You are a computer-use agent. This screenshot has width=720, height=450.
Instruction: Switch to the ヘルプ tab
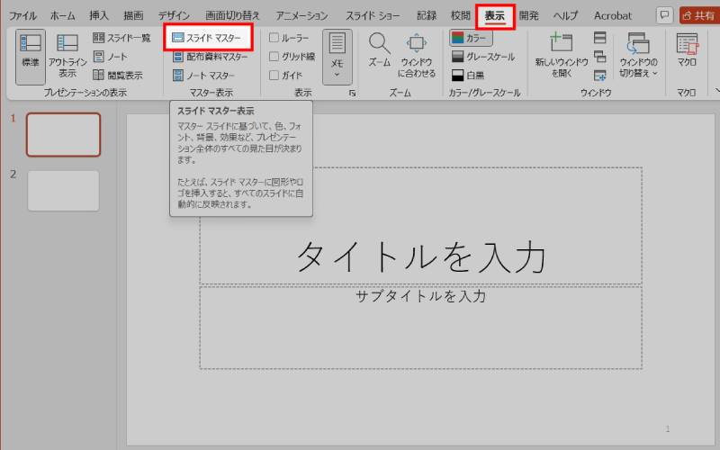pyautogui.click(x=566, y=15)
